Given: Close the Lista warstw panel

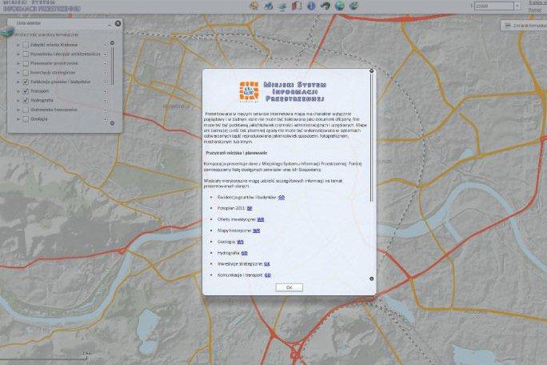Looking at the screenshot, I should (118, 22).
